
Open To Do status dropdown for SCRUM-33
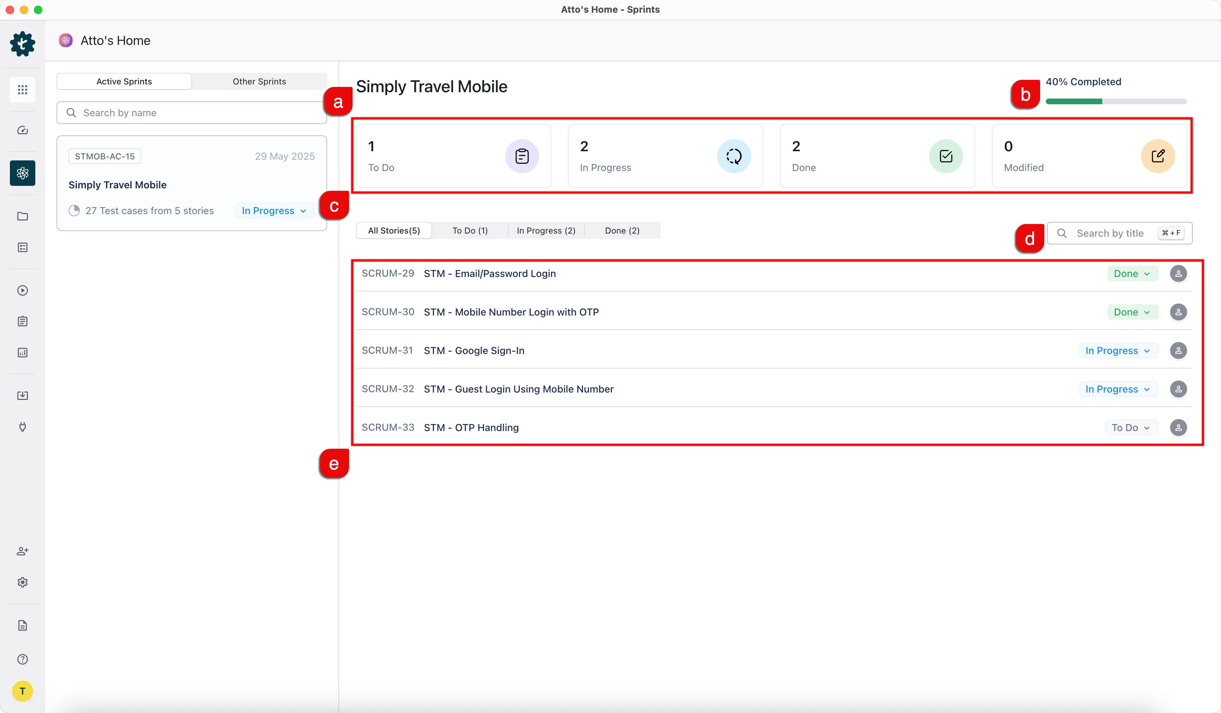coord(1131,428)
